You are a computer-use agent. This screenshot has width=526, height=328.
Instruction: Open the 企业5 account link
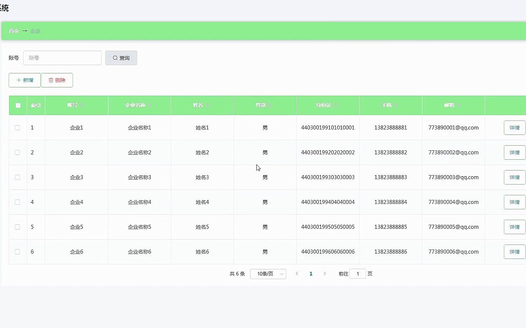76,227
